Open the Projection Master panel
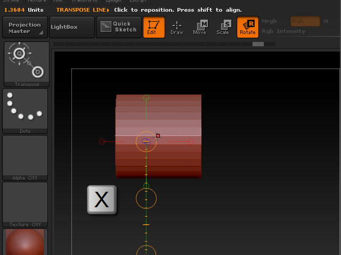The height and width of the screenshot is (255, 341). [x=25, y=27]
